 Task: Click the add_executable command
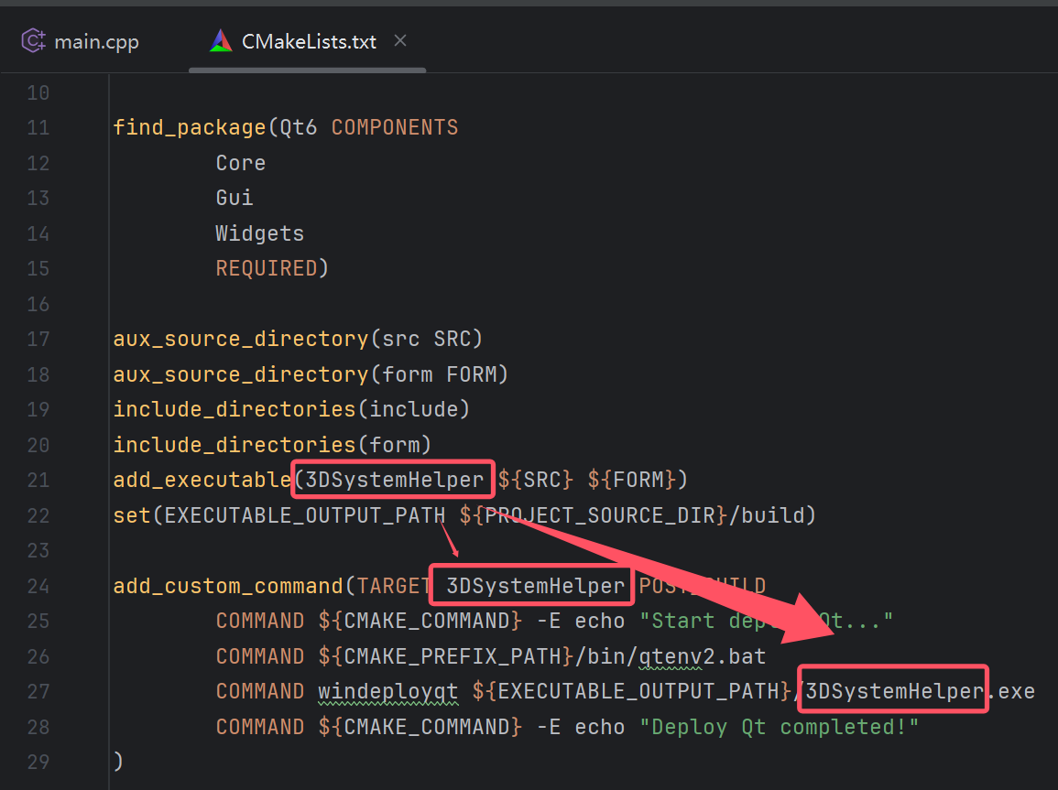[x=202, y=480]
